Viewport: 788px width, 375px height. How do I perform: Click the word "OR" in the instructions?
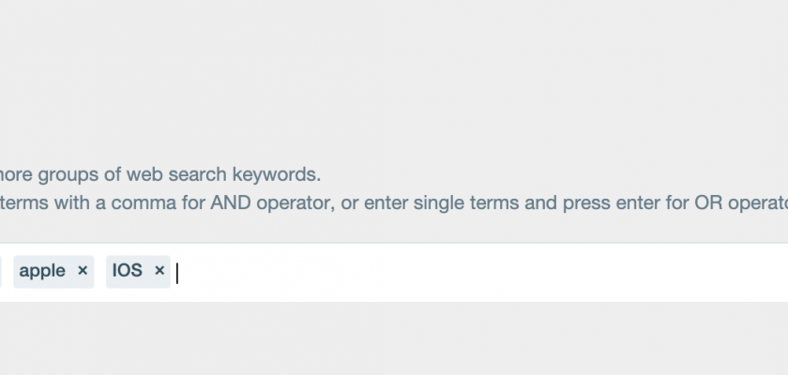684,202
